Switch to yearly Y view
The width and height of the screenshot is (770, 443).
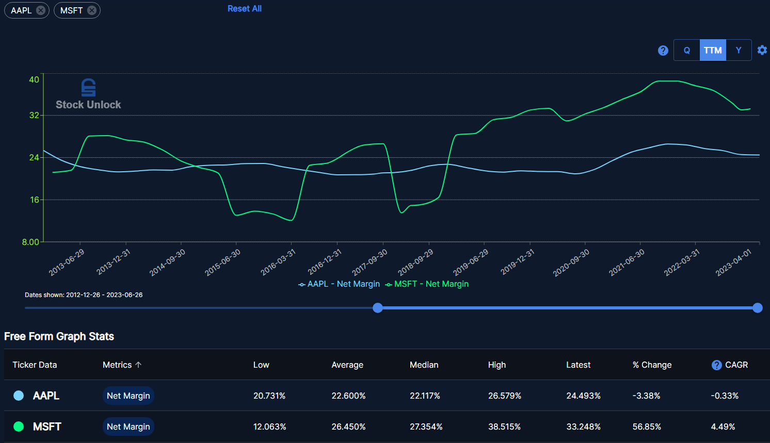[x=739, y=51]
